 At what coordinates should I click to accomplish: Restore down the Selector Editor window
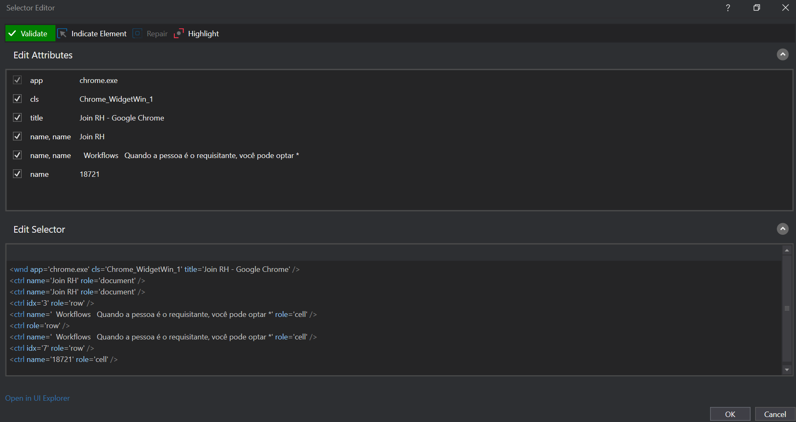click(756, 8)
